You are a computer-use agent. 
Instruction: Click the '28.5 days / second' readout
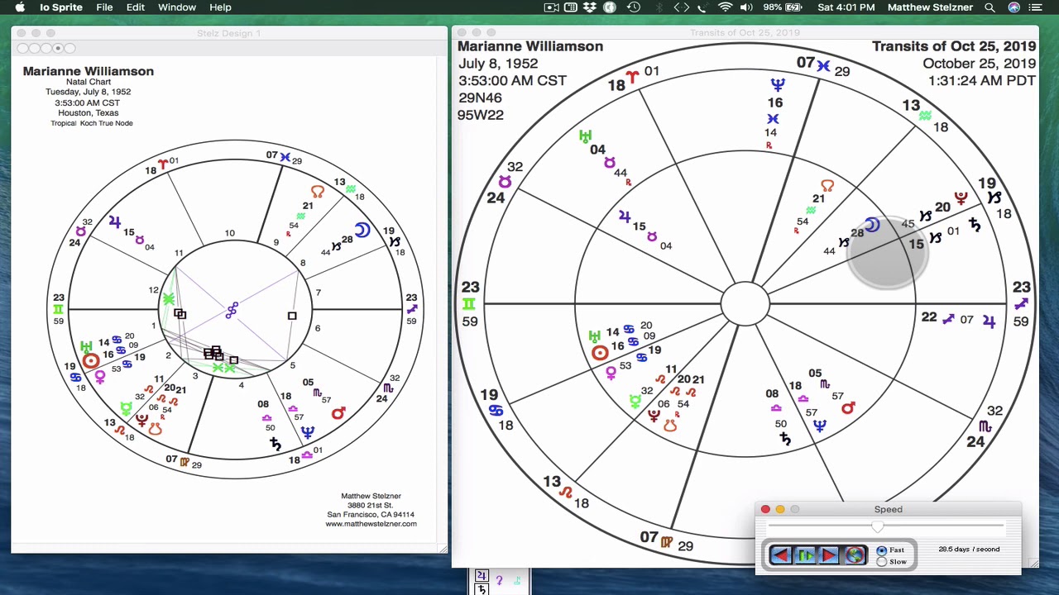(x=969, y=549)
